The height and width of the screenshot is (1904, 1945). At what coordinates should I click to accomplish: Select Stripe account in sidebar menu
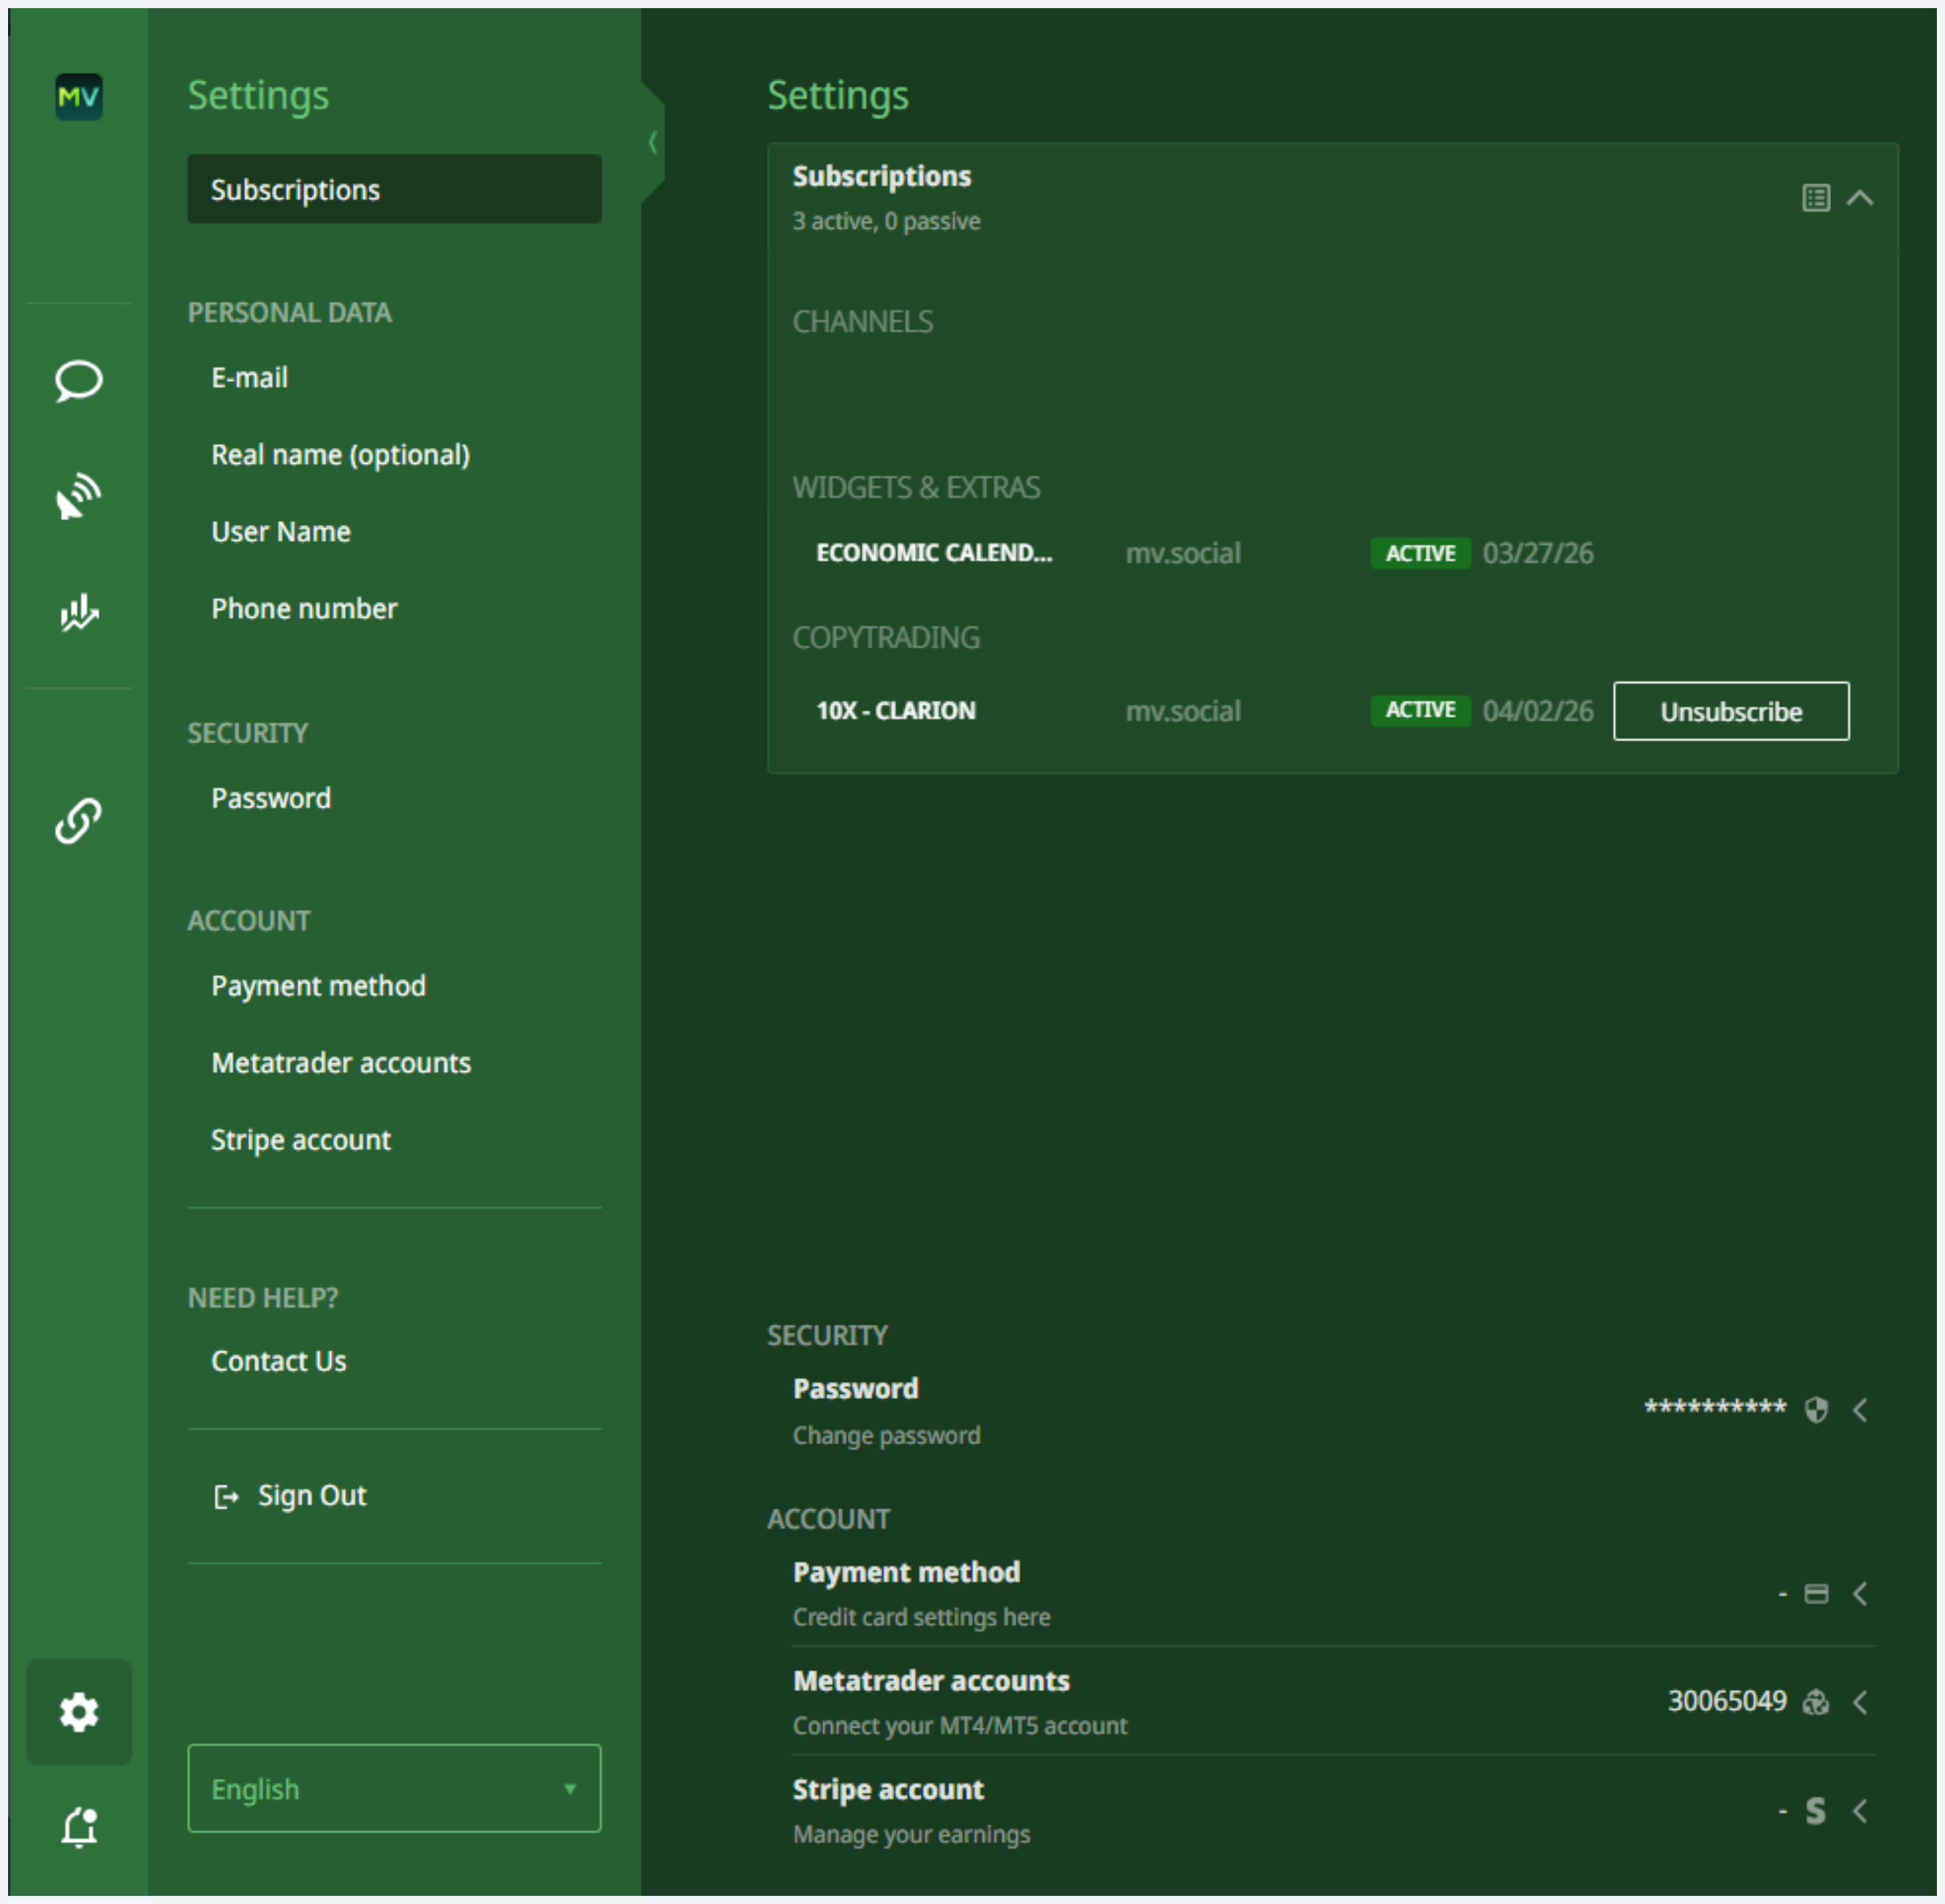click(301, 1141)
